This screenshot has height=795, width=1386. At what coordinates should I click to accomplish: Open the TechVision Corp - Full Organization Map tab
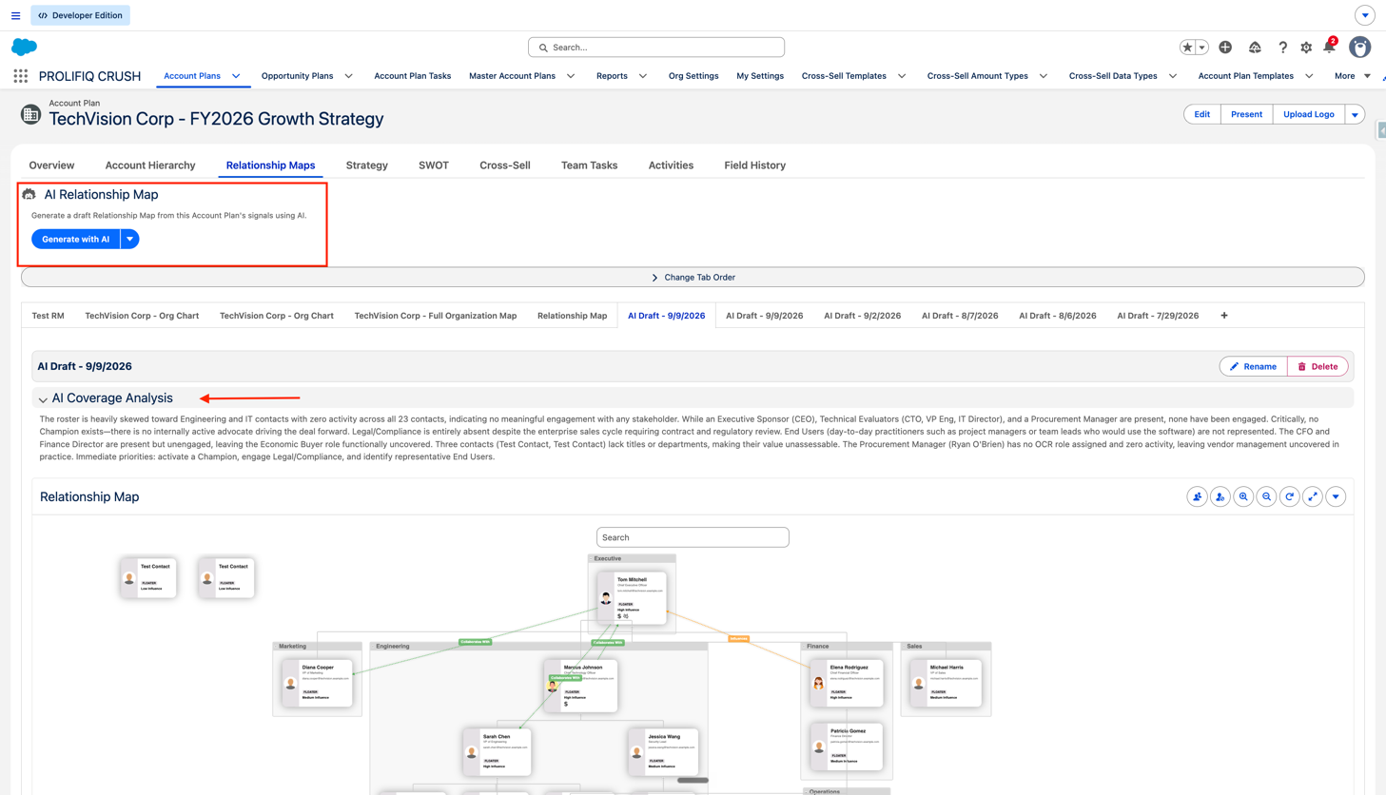pos(436,316)
